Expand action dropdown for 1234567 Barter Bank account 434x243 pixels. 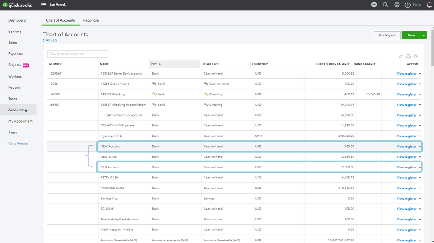point(420,74)
